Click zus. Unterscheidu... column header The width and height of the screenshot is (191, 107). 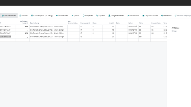tap(73, 22)
